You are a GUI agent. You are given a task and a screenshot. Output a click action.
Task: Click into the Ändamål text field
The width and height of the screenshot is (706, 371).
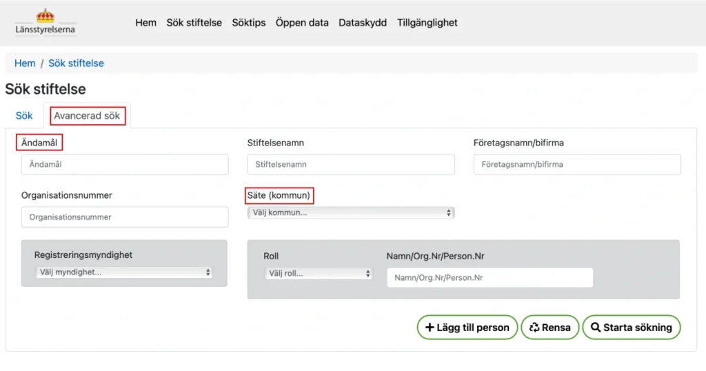[125, 165]
